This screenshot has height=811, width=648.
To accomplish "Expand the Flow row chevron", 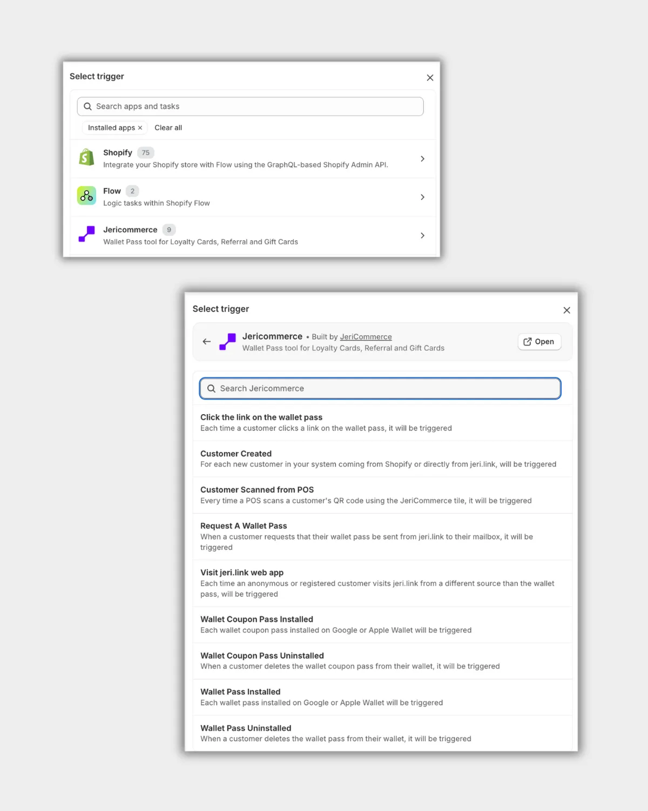I will 422,197.
